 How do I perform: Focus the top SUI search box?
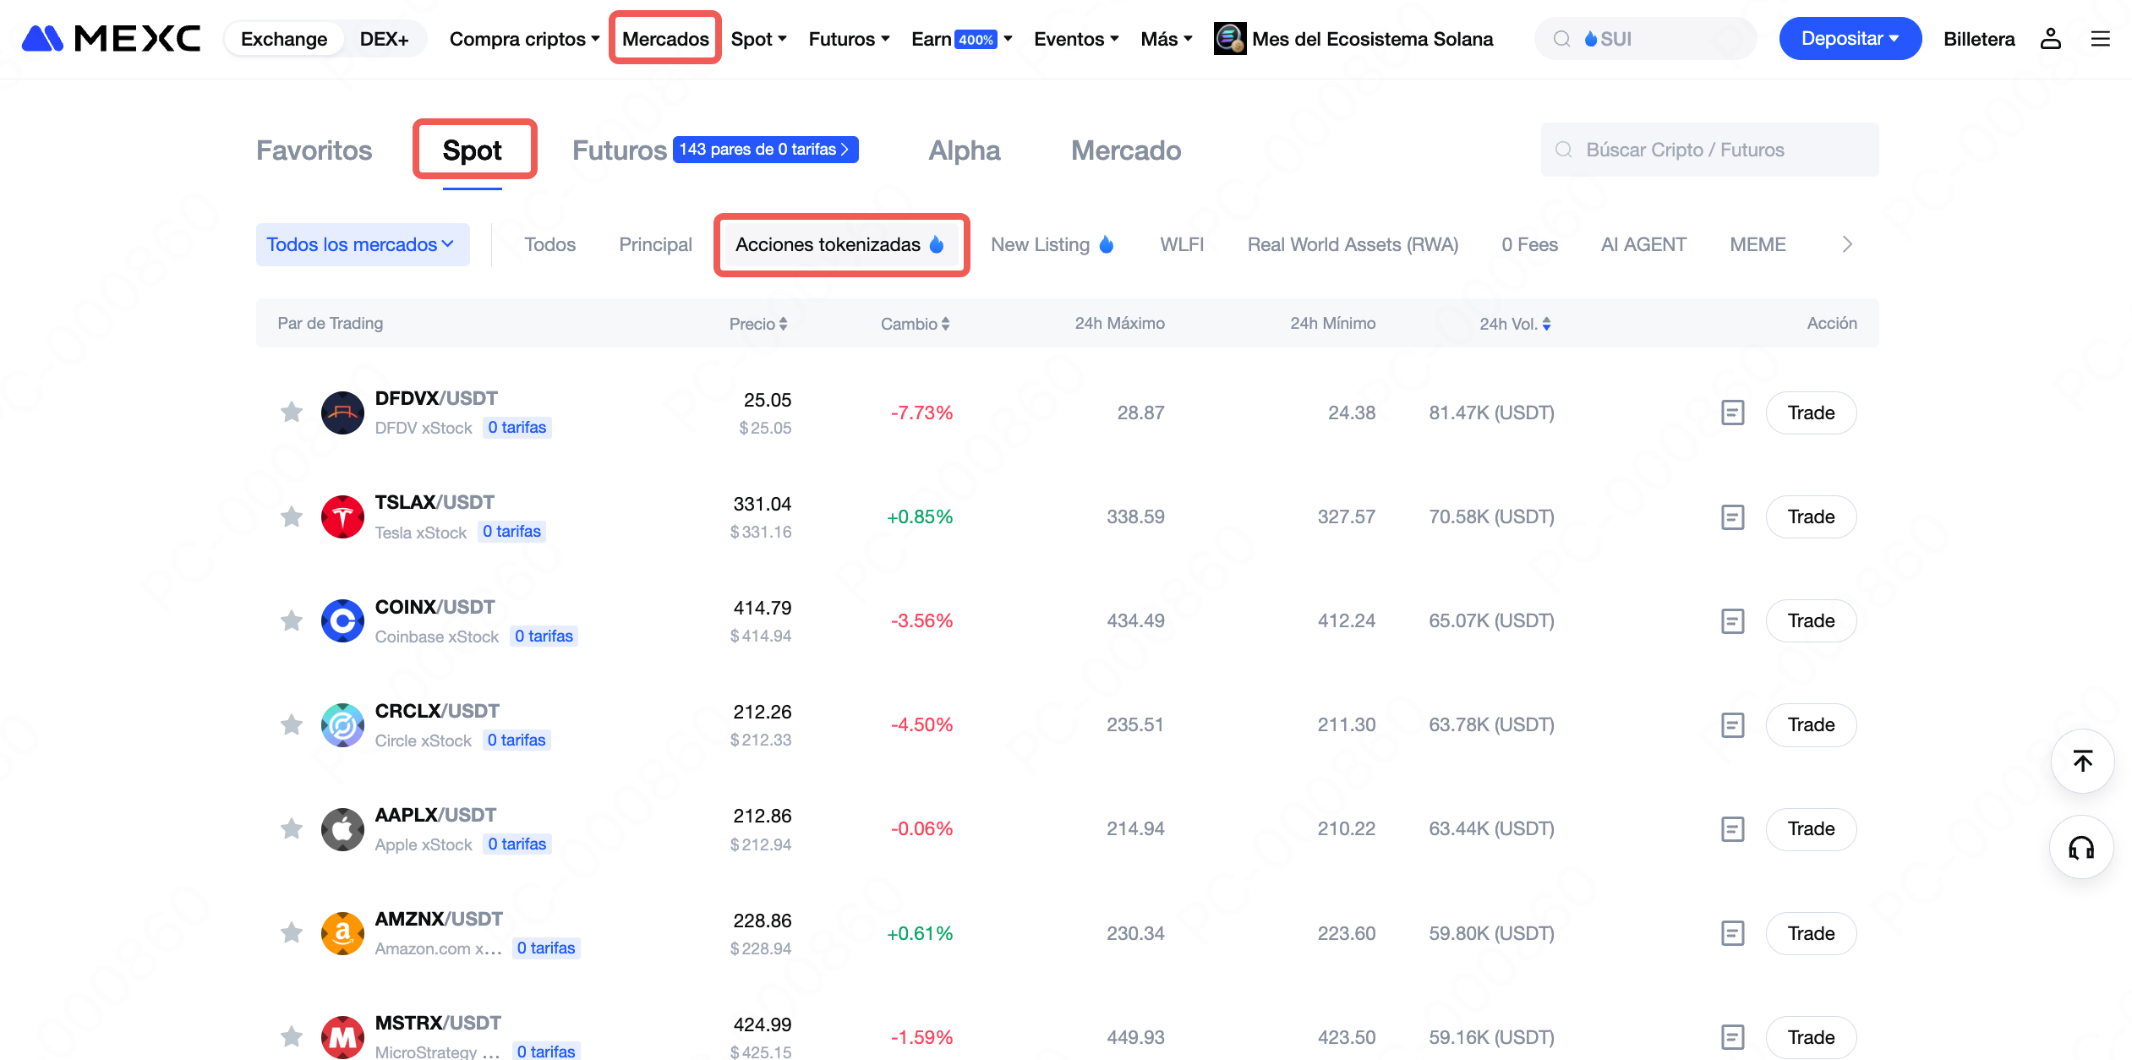1645,39
